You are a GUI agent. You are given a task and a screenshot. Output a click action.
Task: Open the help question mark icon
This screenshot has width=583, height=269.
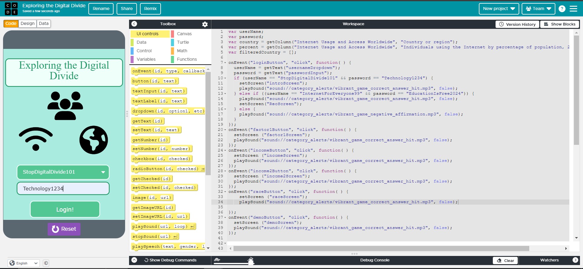562,9
